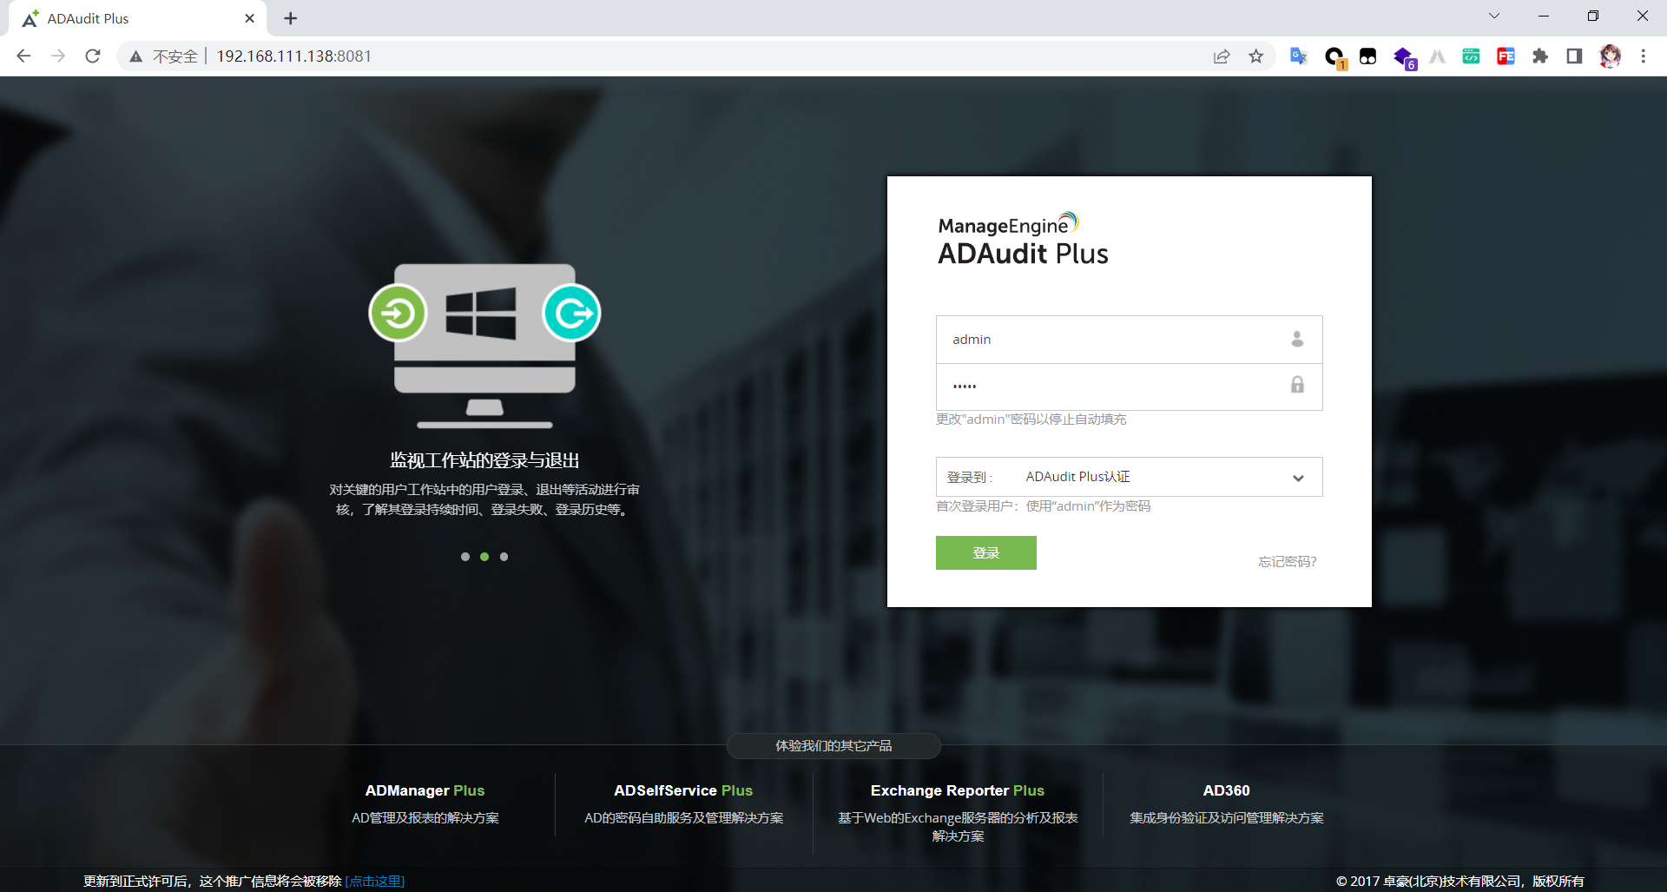The width and height of the screenshot is (1667, 892).
Task: Minimize the browser window
Action: (1544, 16)
